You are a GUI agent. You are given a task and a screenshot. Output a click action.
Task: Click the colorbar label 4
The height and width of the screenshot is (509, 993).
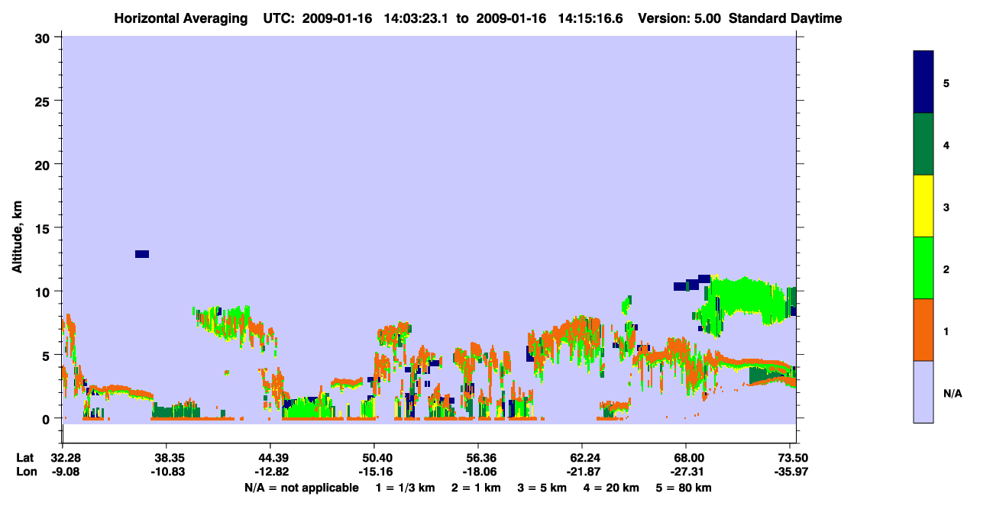pyautogui.click(x=946, y=145)
